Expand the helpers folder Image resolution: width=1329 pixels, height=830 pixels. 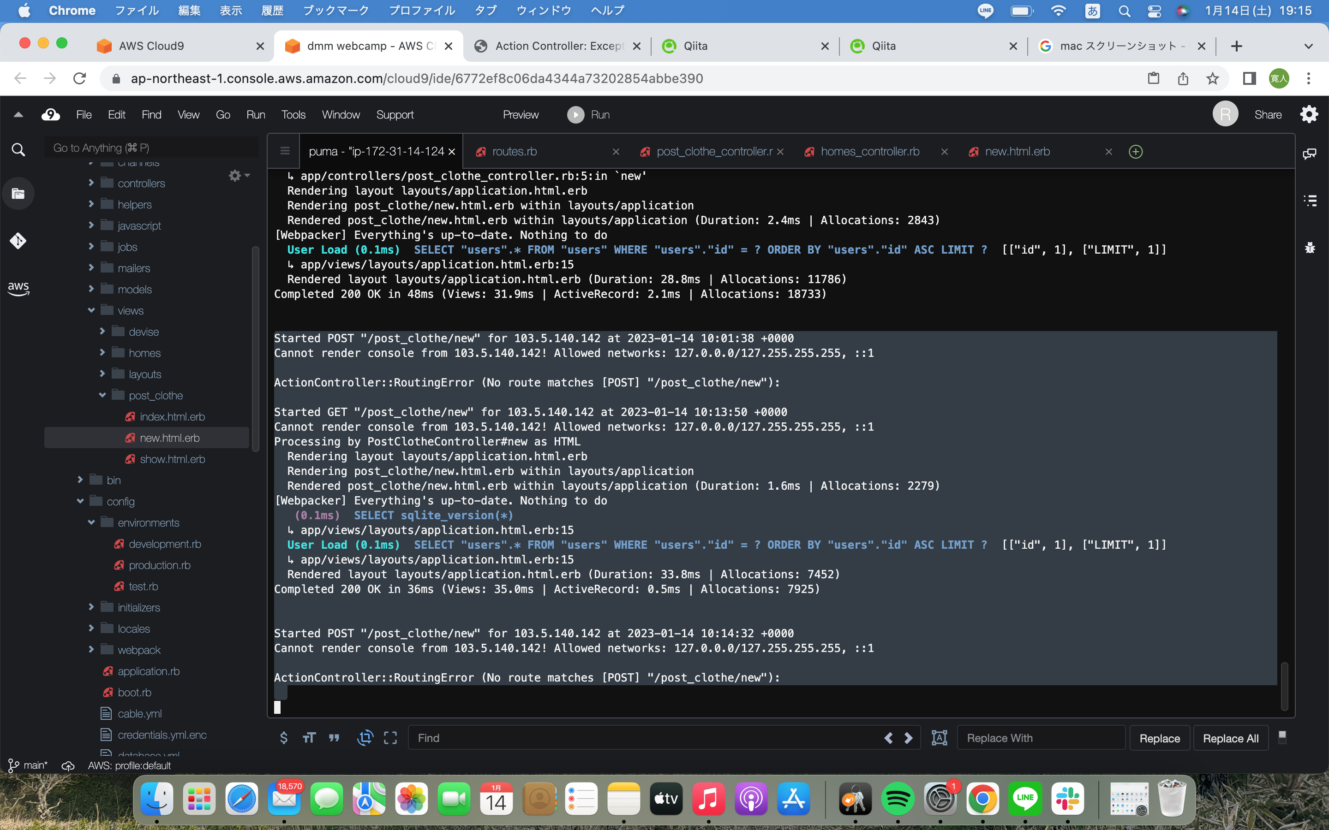click(x=91, y=204)
